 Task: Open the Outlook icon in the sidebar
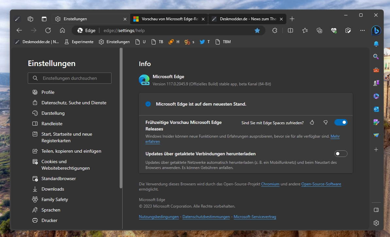[x=376, y=109]
